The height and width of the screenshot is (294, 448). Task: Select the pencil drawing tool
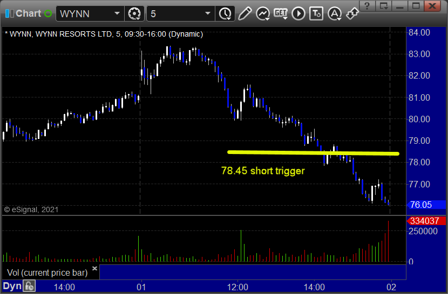coord(245,13)
